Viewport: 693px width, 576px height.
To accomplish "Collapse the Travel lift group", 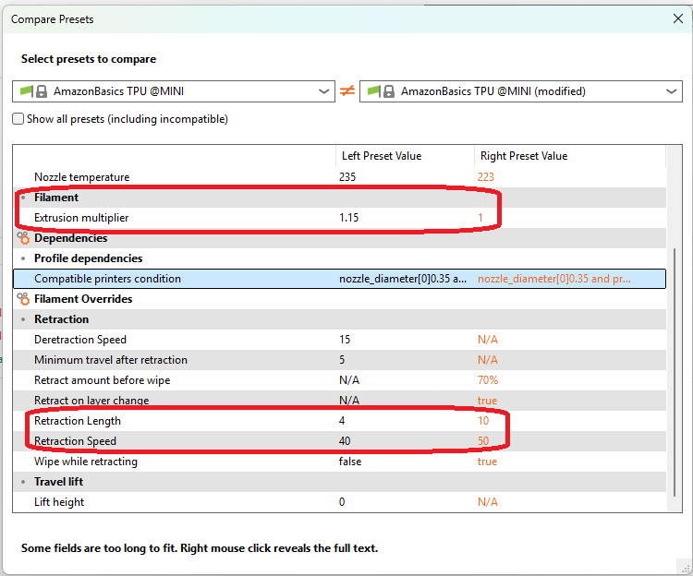I will (x=23, y=482).
